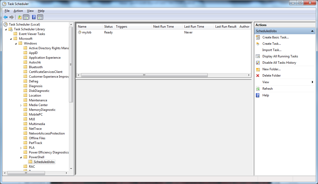Screen dimensions: 318x184
Task: Open the View menu in menu bar
Action: point(30,11)
